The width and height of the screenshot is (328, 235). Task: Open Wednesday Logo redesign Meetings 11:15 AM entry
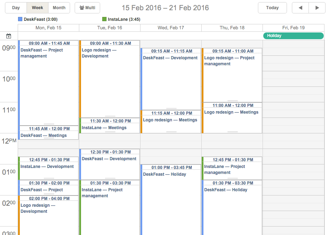pyautogui.click(x=171, y=122)
